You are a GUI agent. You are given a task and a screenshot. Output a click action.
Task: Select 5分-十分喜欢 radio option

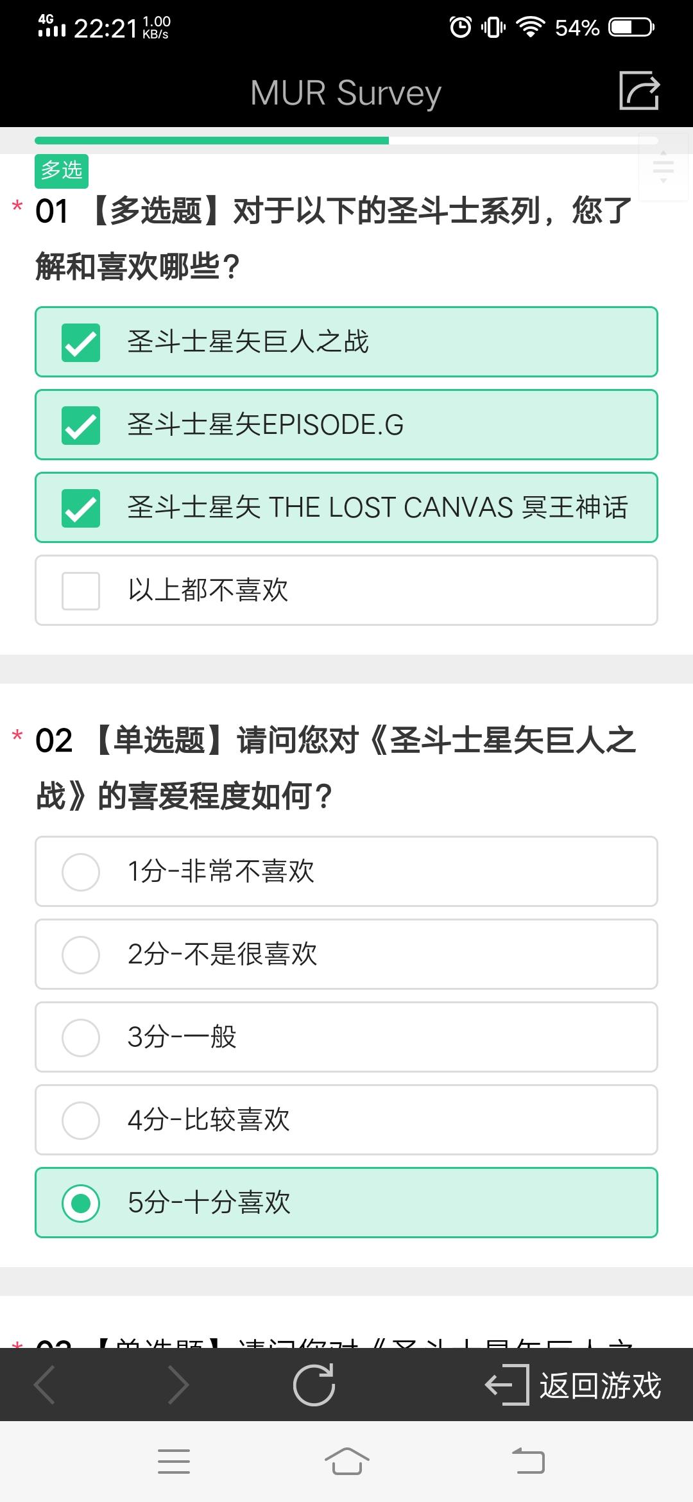point(346,1203)
